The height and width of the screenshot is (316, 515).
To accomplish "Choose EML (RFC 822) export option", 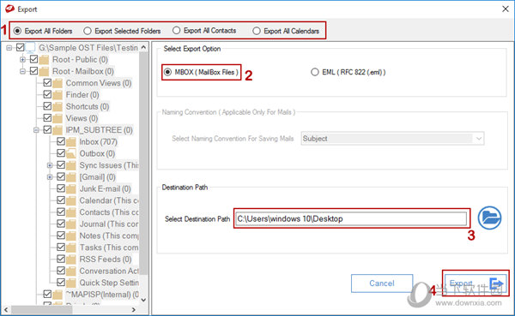I will [315, 72].
